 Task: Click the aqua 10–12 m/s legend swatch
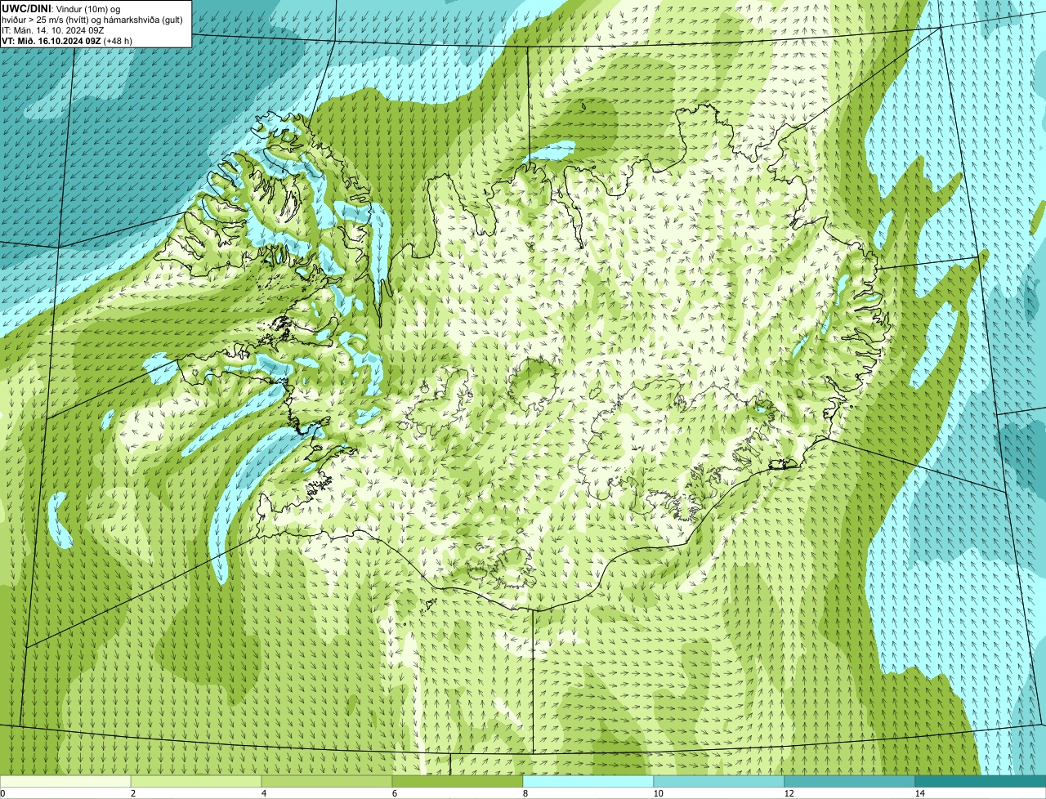719,781
